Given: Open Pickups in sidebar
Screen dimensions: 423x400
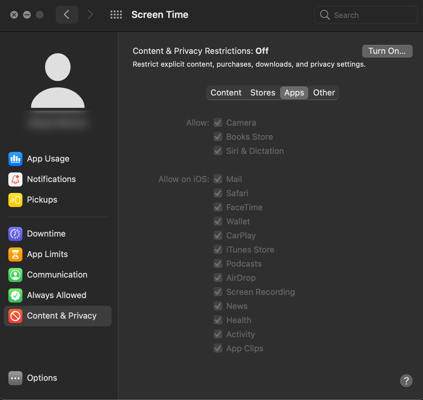Looking at the screenshot, I should click(x=58, y=200).
